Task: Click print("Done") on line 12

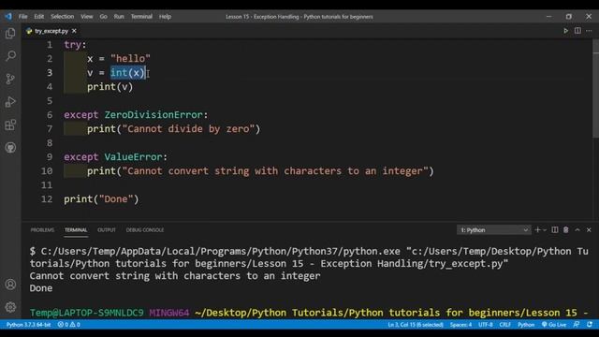Action: point(101,199)
